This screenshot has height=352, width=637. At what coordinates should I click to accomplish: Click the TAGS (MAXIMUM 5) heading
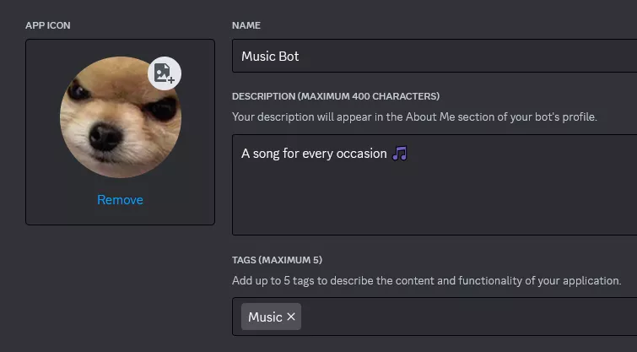[x=277, y=259]
